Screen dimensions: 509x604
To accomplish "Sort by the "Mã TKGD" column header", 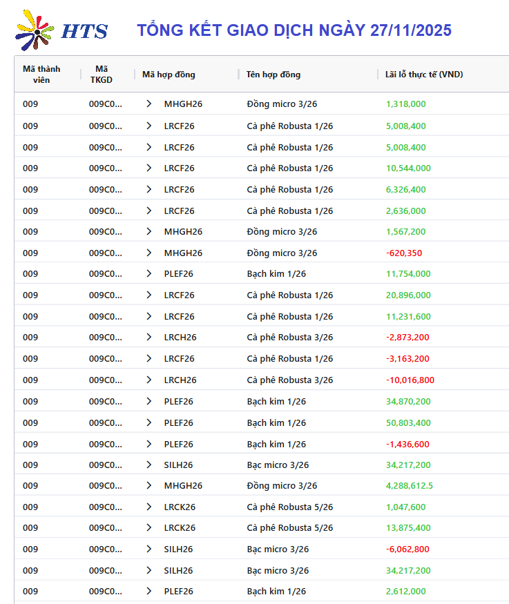I will coord(102,75).
